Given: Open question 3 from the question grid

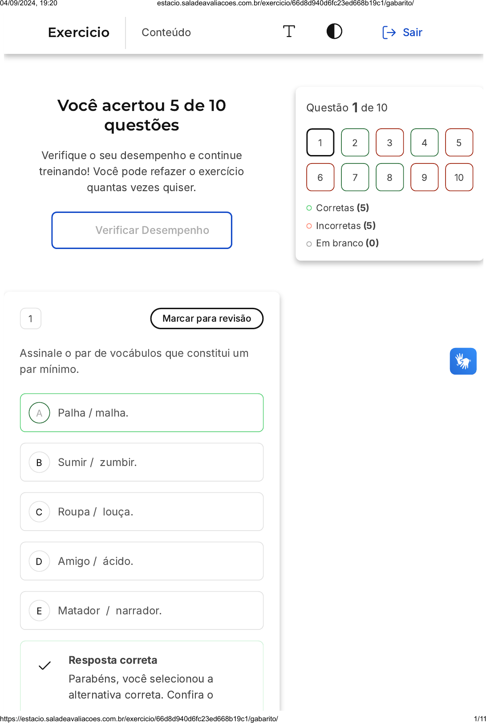Looking at the screenshot, I should click(x=389, y=143).
